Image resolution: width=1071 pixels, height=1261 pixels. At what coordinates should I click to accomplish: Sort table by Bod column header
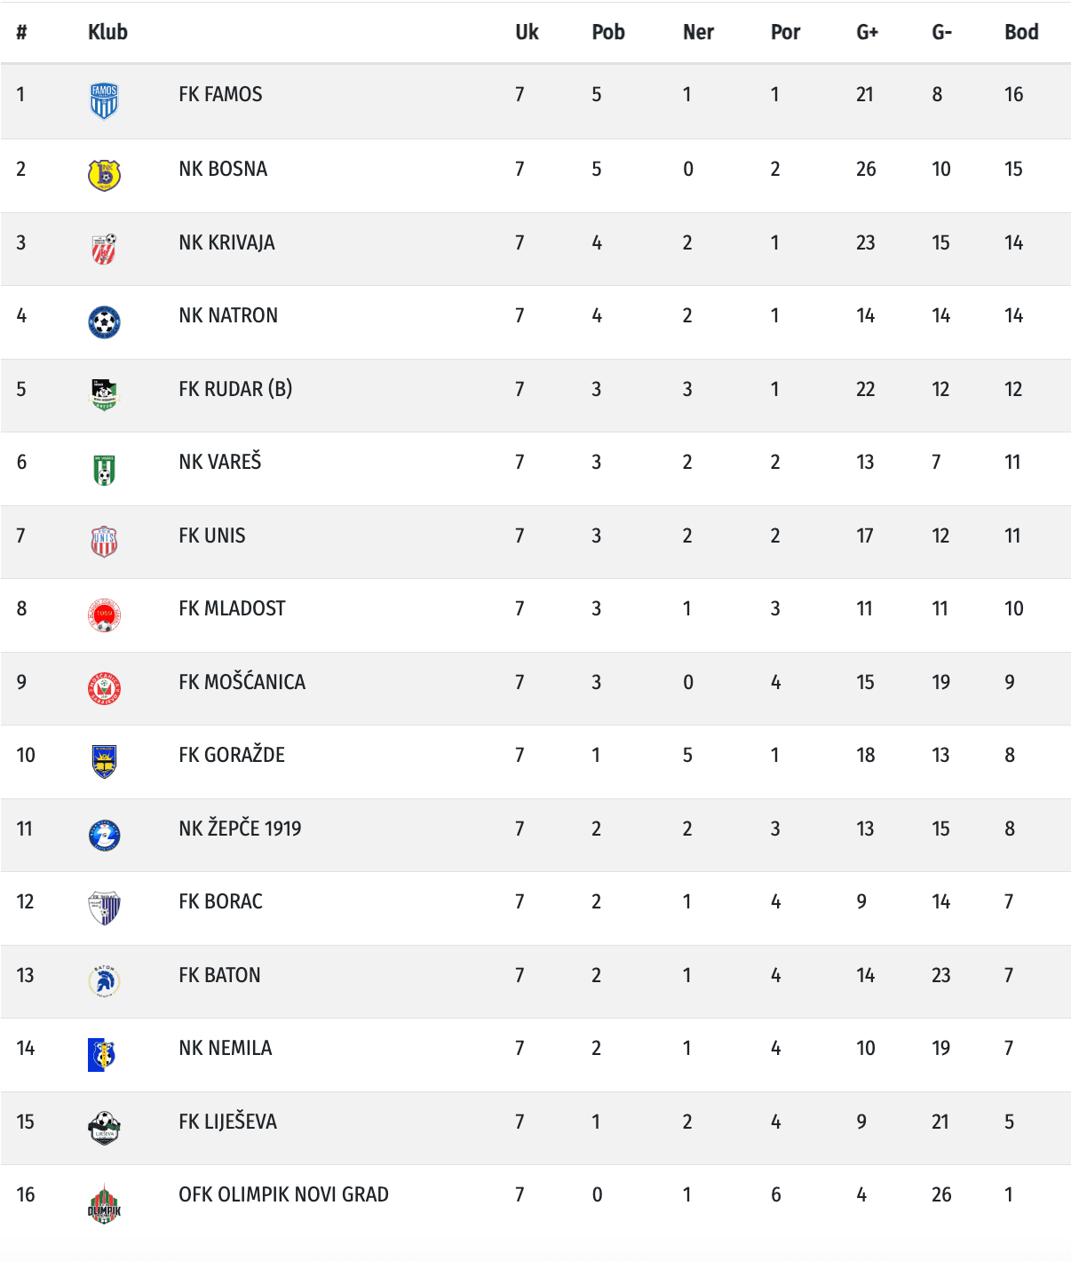(1021, 32)
